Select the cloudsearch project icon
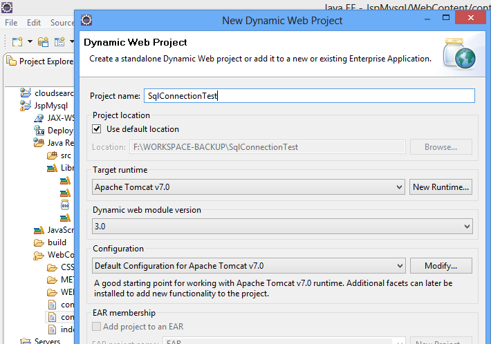491x344 pixels. coord(26,93)
